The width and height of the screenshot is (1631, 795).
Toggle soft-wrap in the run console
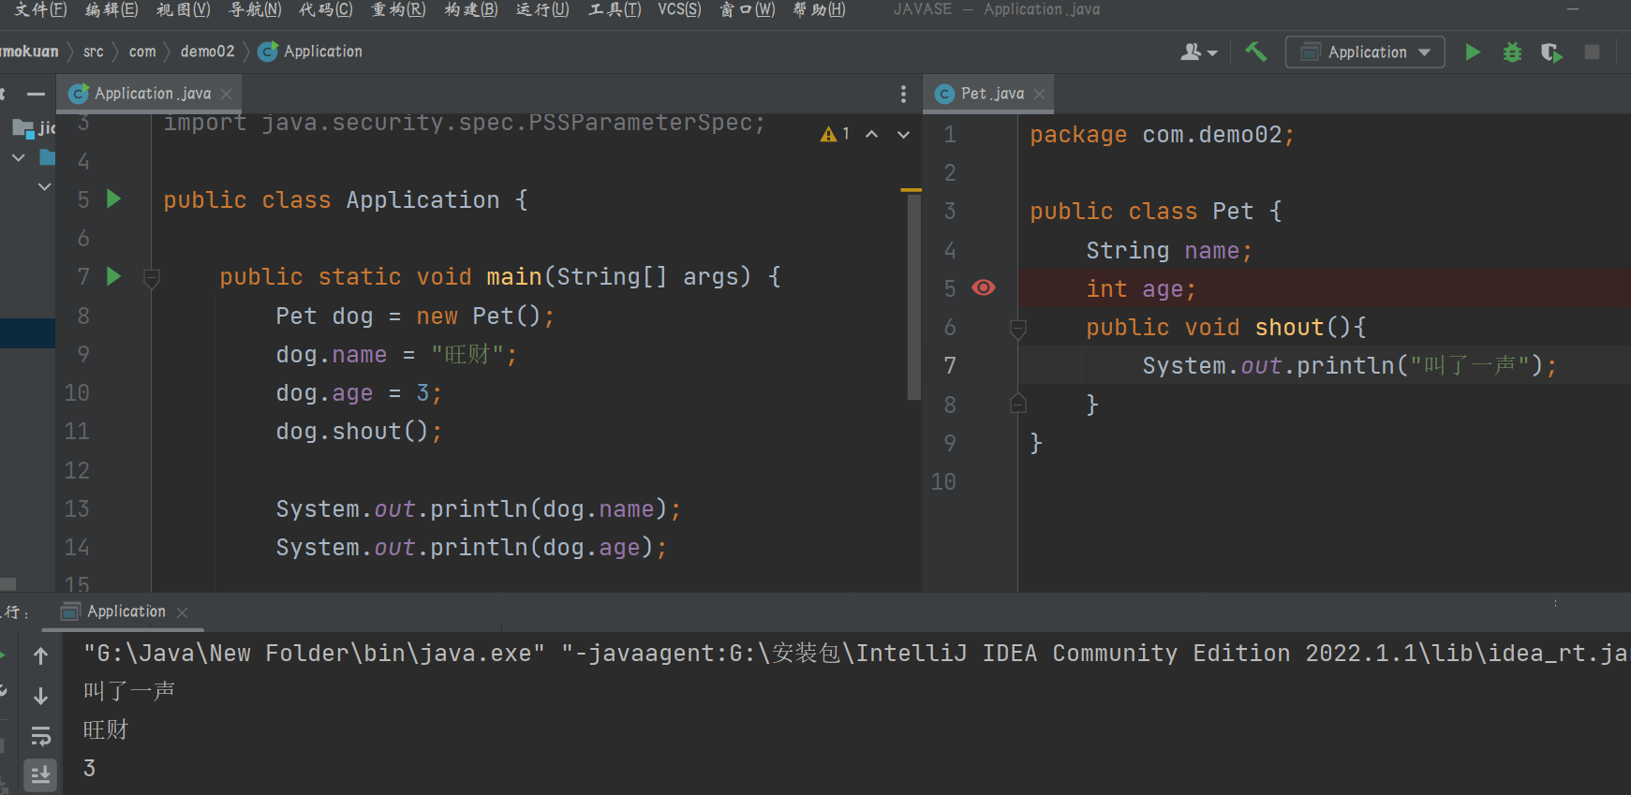pyautogui.click(x=40, y=736)
